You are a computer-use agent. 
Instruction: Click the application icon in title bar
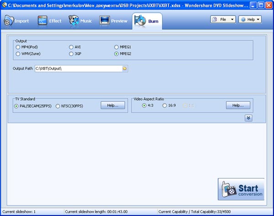click(4, 5)
